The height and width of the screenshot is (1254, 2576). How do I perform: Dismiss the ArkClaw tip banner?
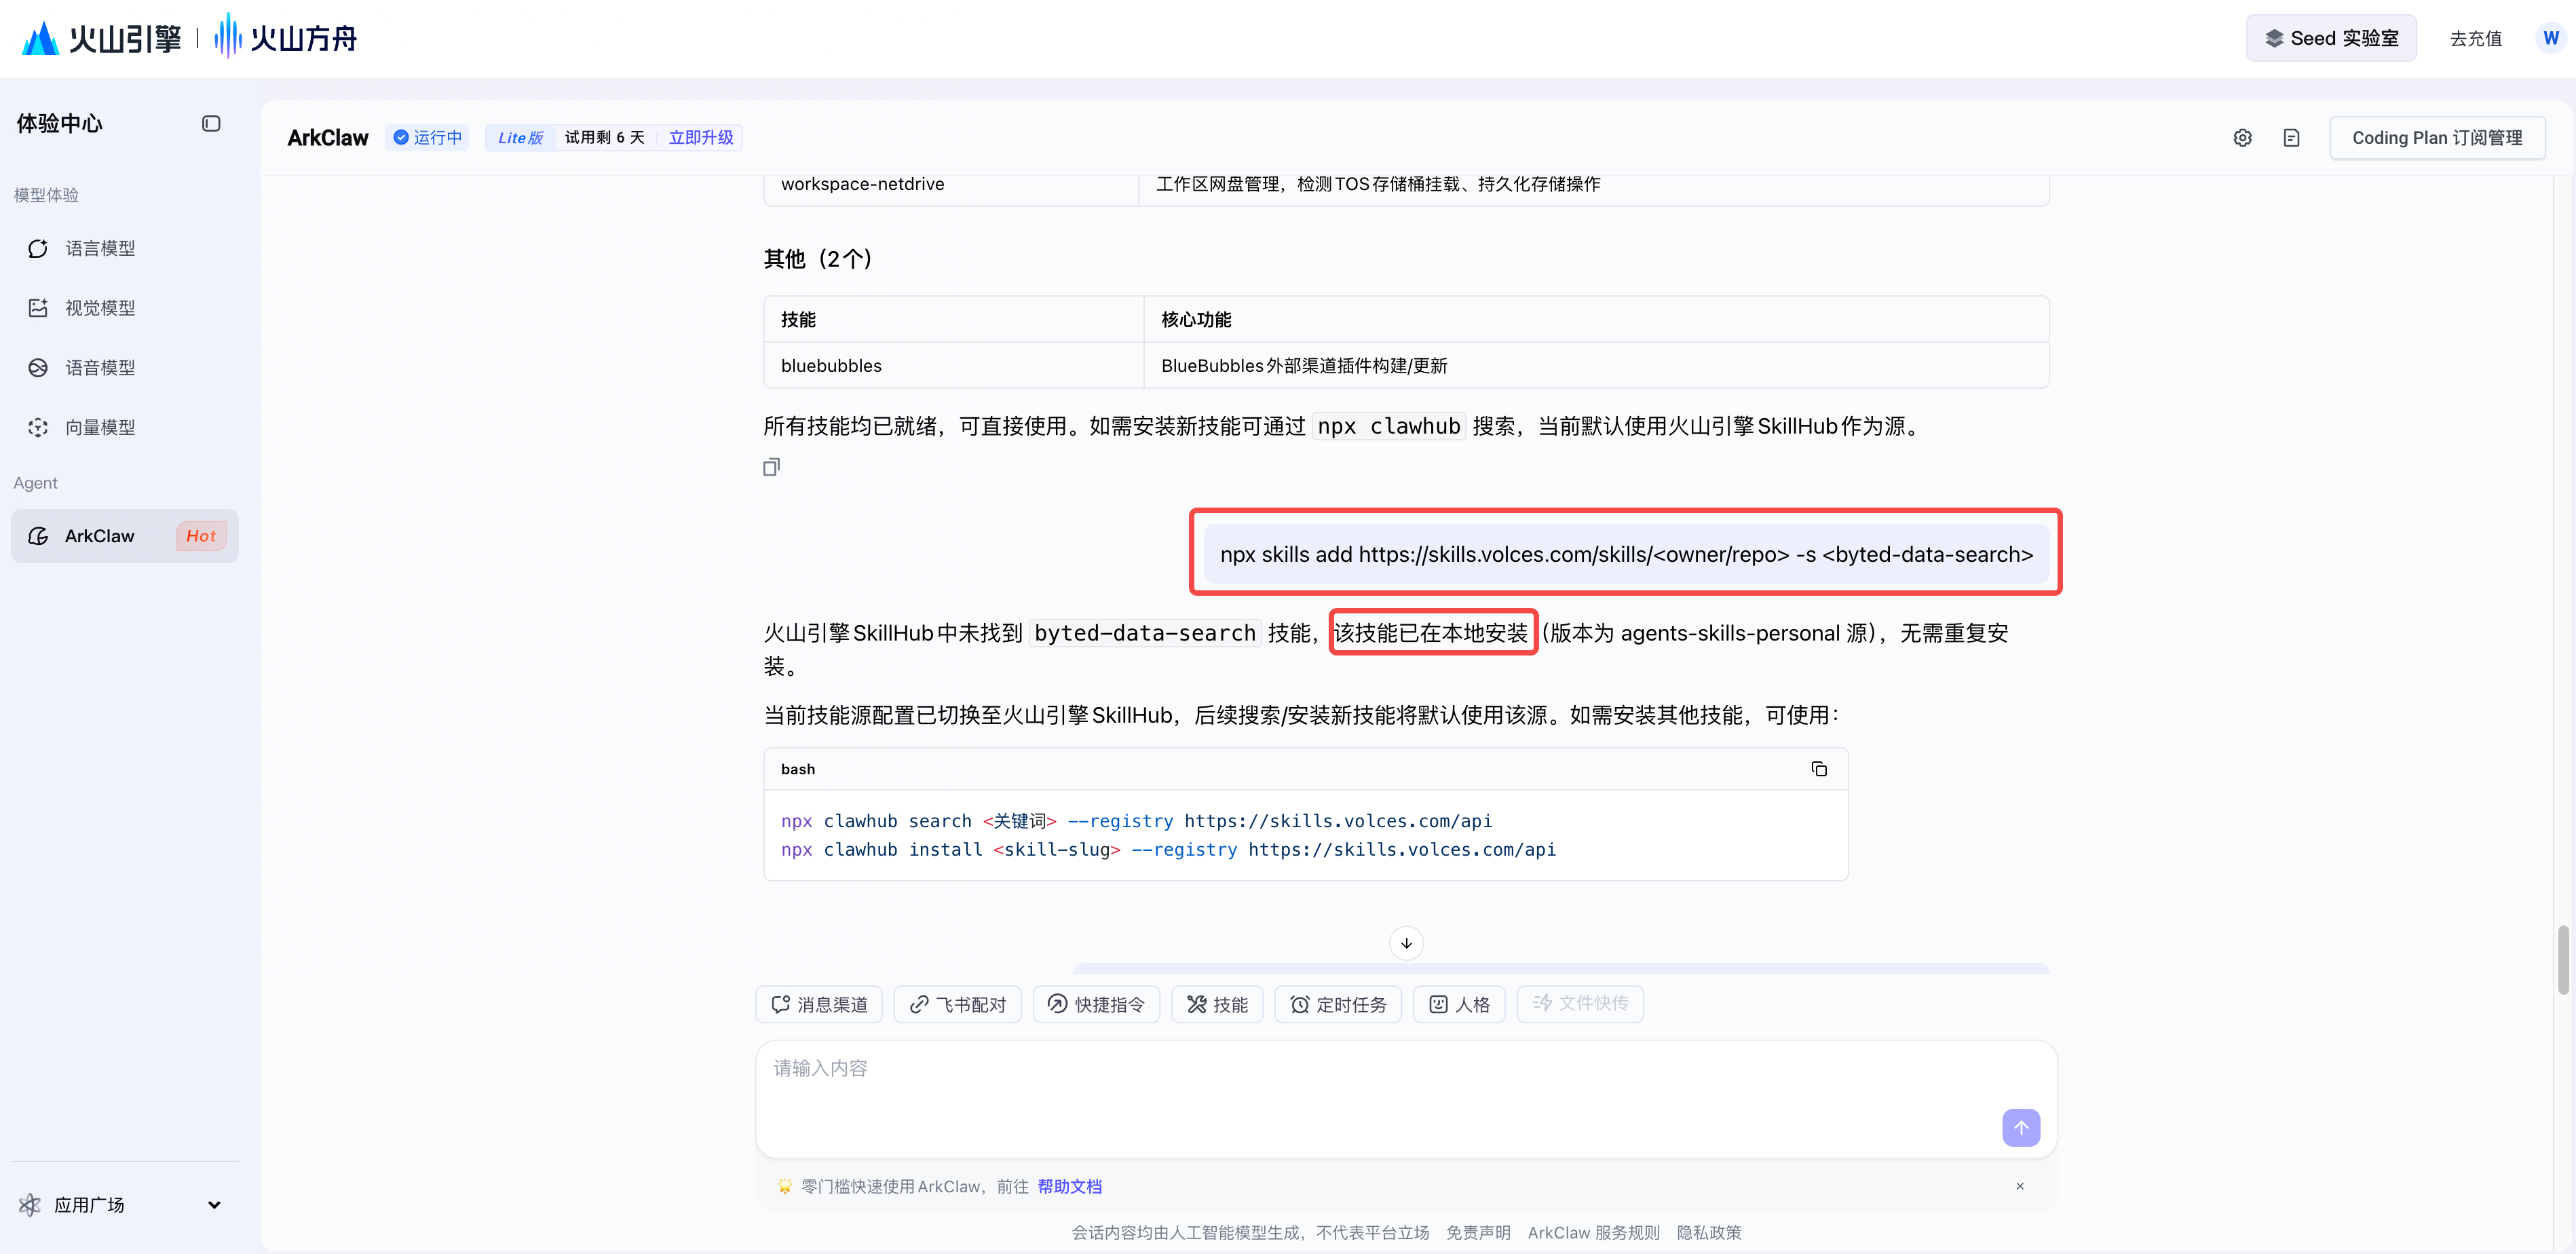click(x=2019, y=1186)
